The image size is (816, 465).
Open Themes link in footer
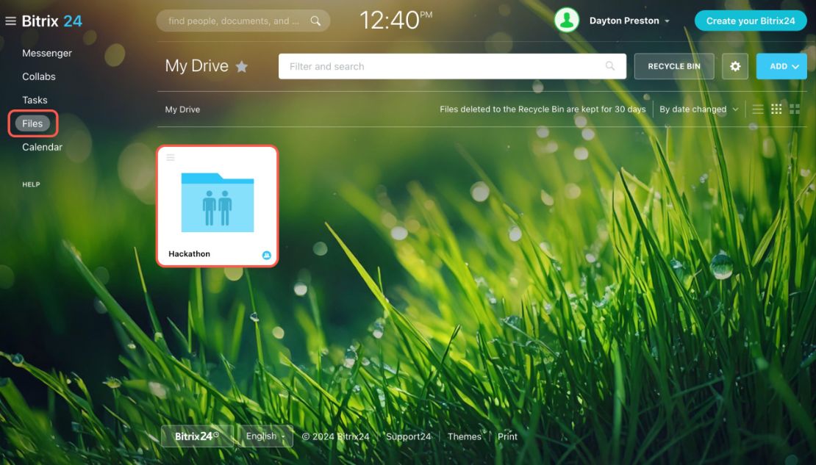(464, 436)
